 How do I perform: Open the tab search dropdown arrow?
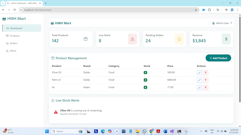[3, 3]
